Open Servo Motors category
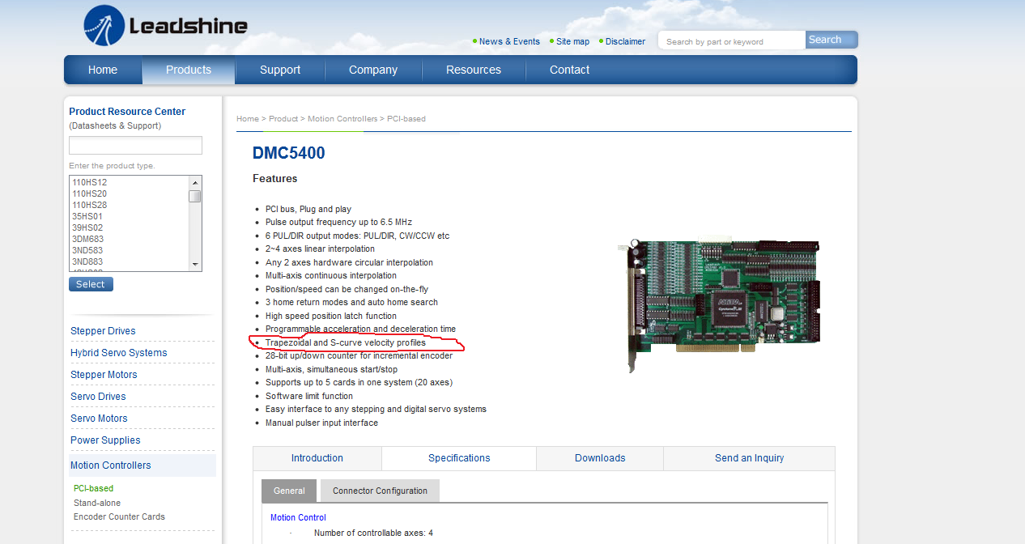The image size is (1025, 544). coord(99,419)
